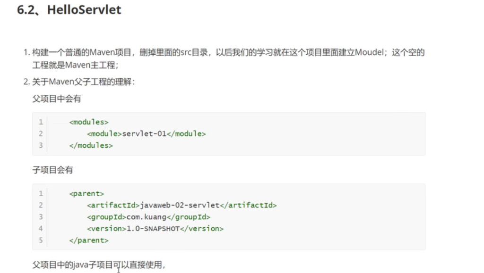Click the opening <parent> tag line
484x273 pixels.
pyautogui.click(x=86, y=193)
